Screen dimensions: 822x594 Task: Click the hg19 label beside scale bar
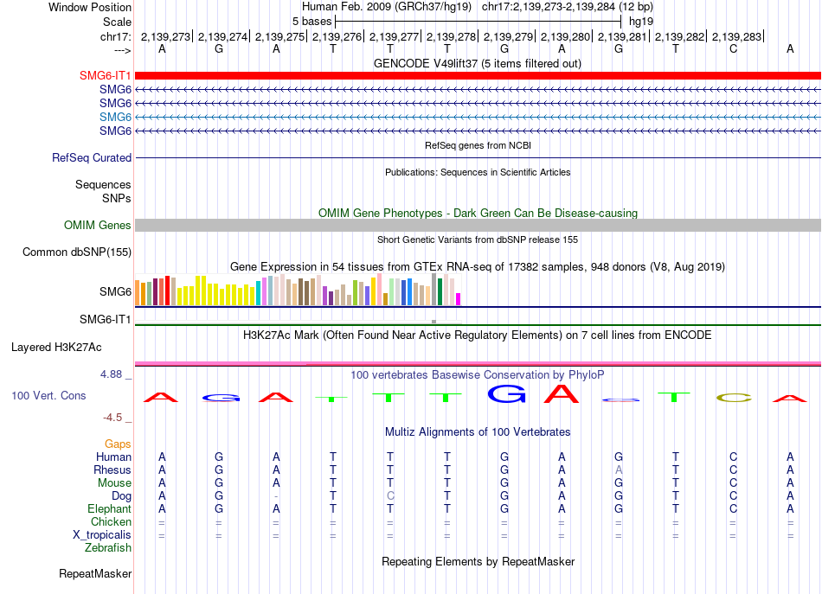pyautogui.click(x=641, y=22)
